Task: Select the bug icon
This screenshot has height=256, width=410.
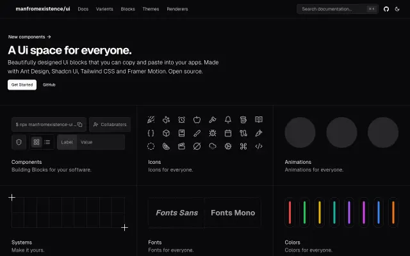Action: tap(213, 133)
